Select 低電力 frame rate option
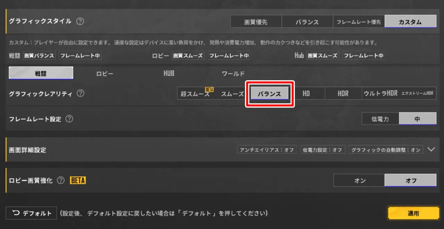Screen dimensions: 444x229 (x=380, y=119)
